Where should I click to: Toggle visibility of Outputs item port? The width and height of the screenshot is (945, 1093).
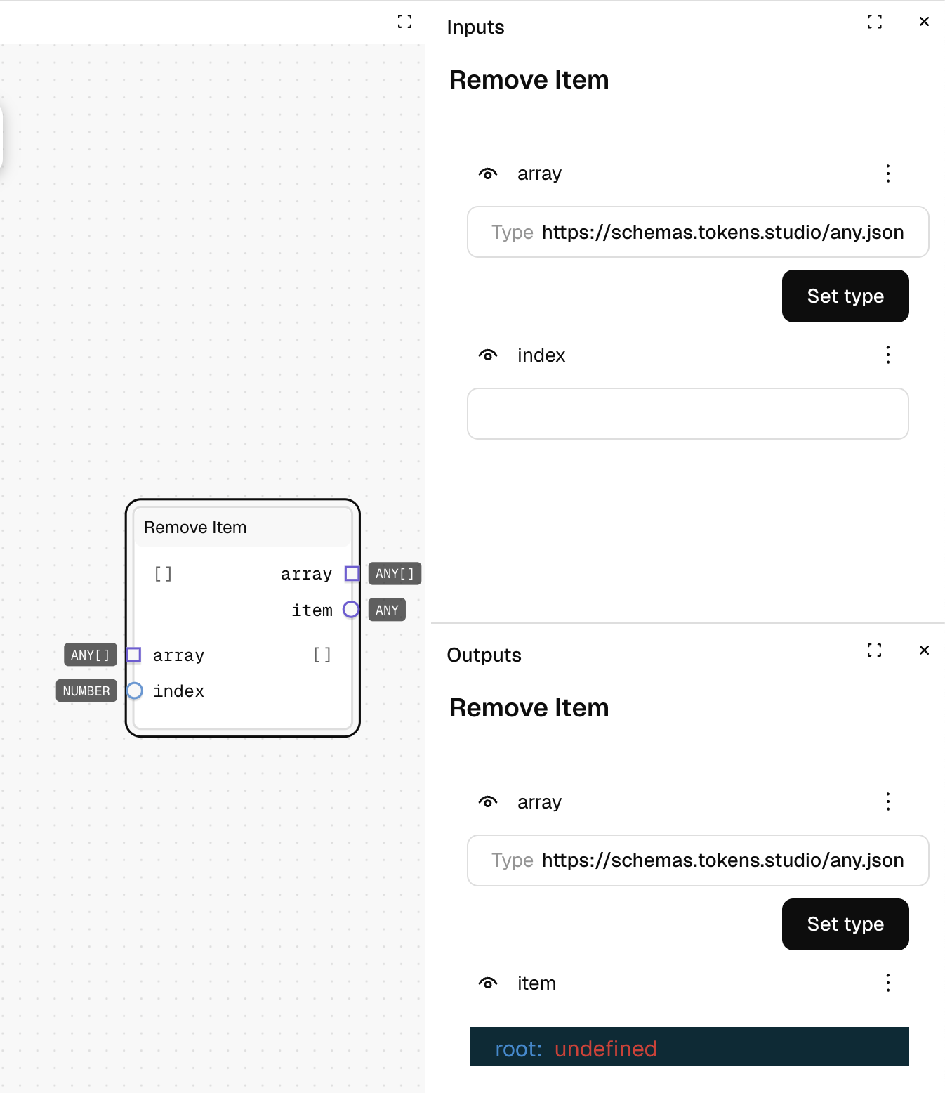488,983
